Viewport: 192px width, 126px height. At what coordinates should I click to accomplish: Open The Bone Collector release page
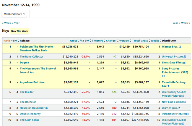(x=32, y=57)
